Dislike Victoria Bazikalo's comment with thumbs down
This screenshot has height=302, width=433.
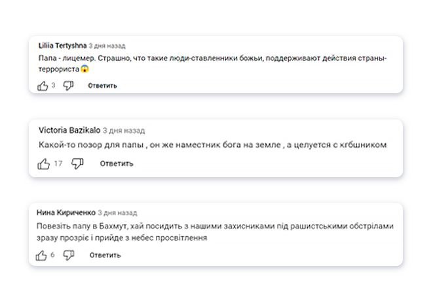(77, 164)
